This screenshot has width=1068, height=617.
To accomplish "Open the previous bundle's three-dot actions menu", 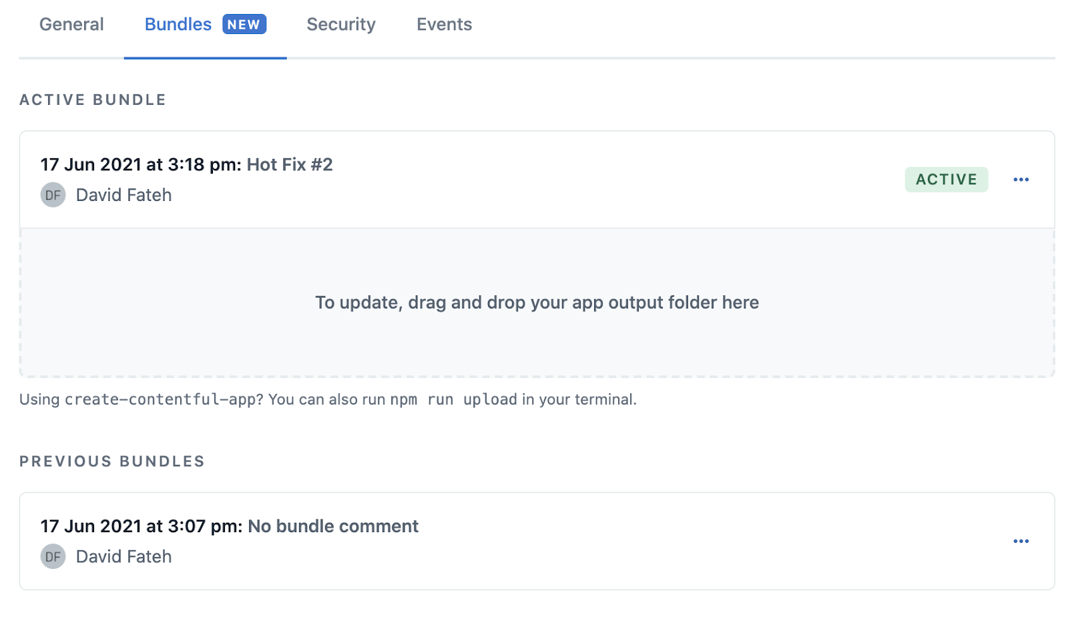I will tap(1021, 542).
